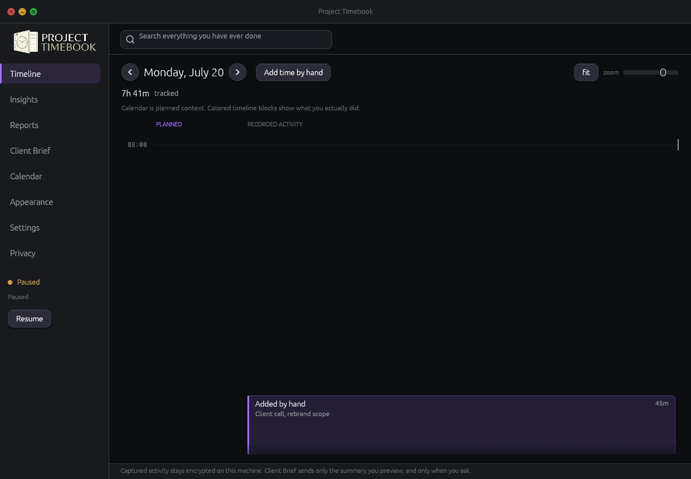Click the 45m duration label
691x479 pixels.
661,403
